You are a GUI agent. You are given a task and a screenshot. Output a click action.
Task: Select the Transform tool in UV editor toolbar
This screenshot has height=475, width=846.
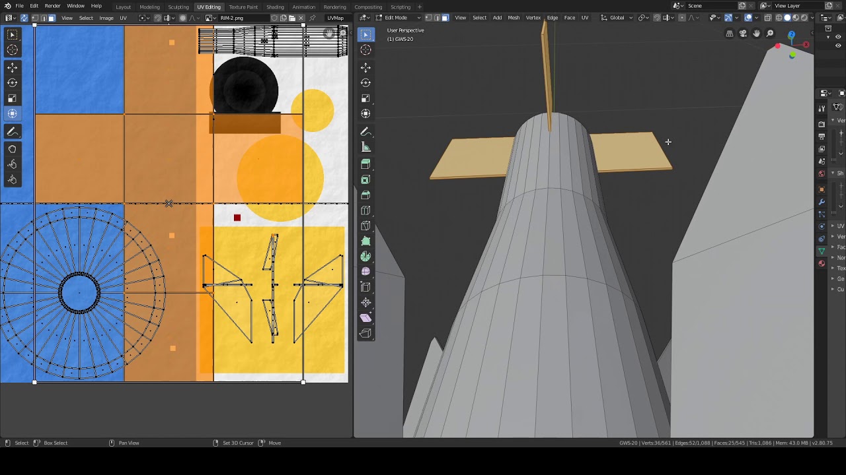12,113
